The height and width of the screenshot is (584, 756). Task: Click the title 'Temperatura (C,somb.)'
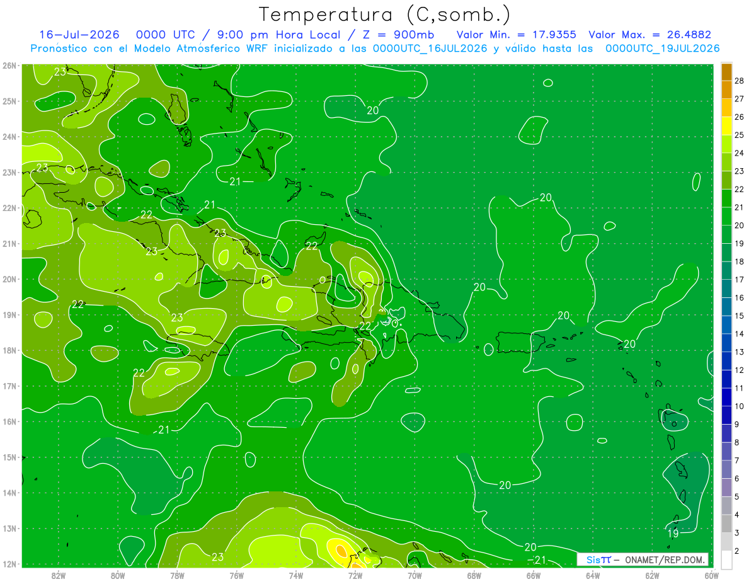(385, 14)
